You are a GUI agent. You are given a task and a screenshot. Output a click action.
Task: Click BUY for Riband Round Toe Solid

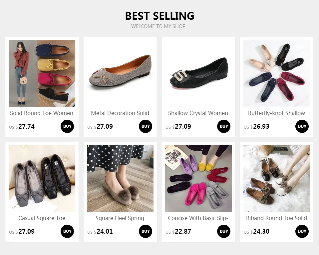pos(302,231)
